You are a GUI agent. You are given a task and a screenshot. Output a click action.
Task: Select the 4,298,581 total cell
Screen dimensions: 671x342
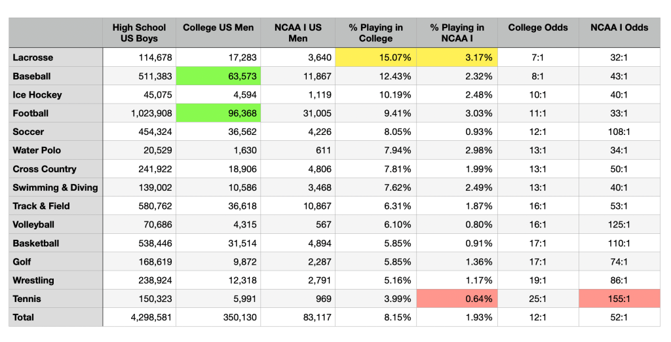coord(139,317)
